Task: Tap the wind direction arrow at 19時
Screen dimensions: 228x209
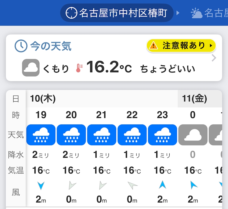Action: [41, 186]
